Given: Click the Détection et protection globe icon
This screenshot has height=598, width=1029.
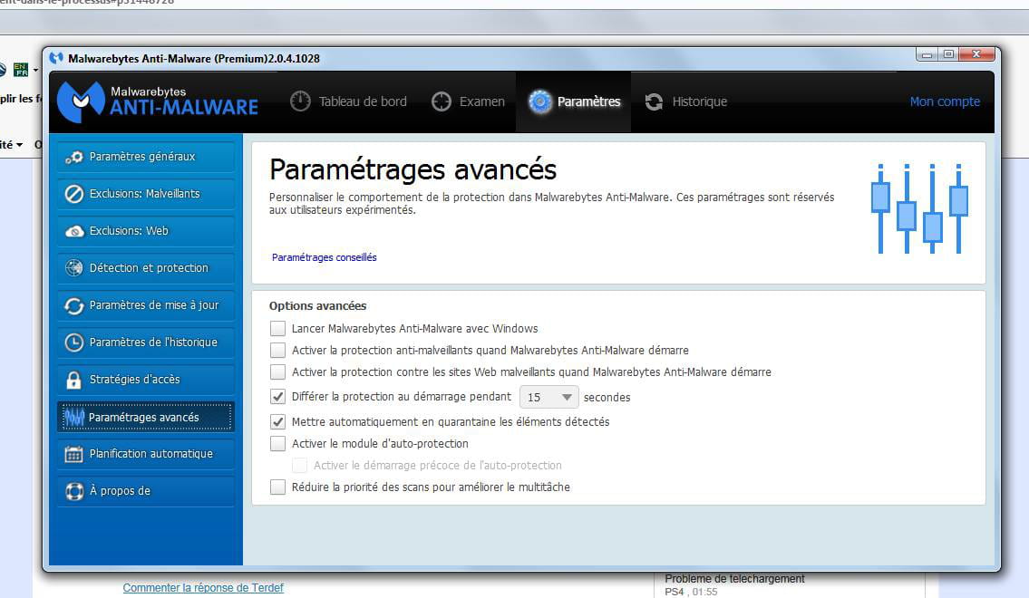Looking at the screenshot, I should pyautogui.click(x=74, y=268).
